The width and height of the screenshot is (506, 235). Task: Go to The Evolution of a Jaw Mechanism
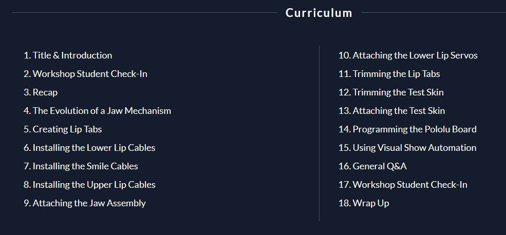tap(97, 111)
